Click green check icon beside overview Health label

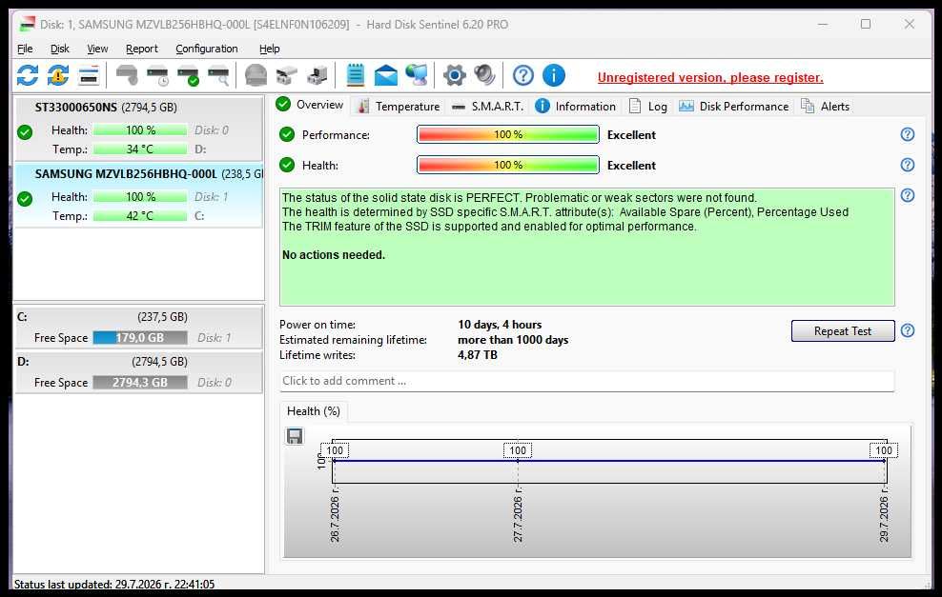(x=287, y=165)
